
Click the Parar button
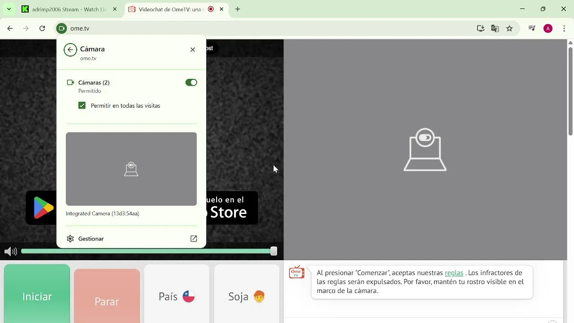point(107,296)
